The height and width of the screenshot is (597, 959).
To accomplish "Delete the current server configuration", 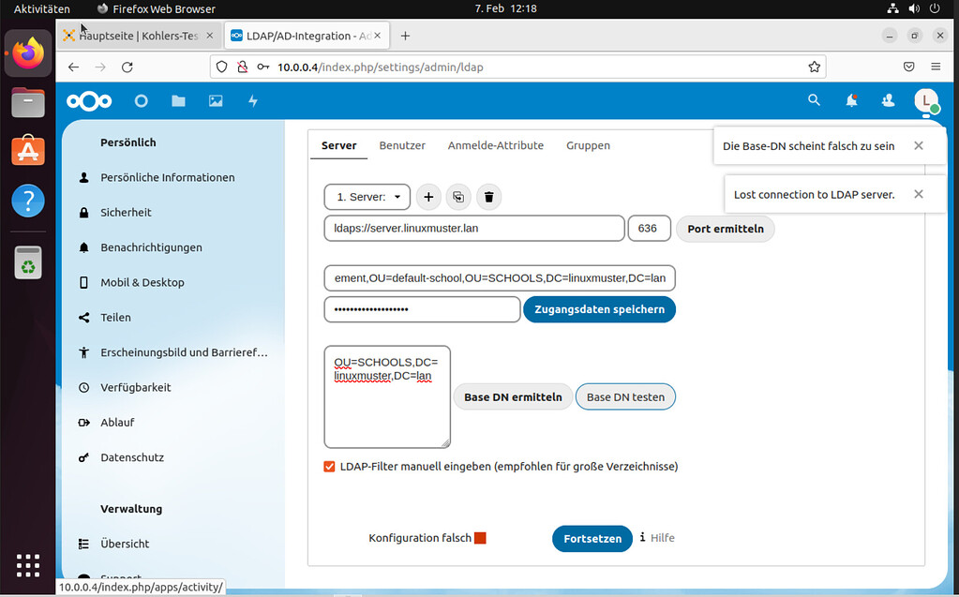I will [x=488, y=197].
